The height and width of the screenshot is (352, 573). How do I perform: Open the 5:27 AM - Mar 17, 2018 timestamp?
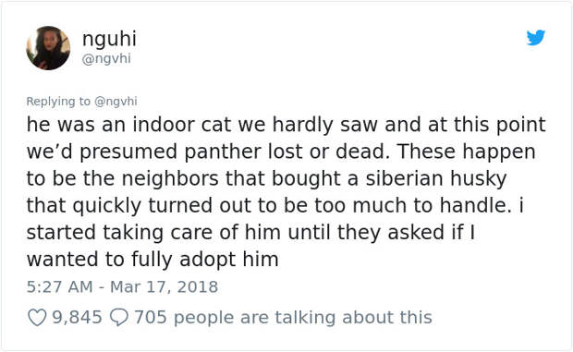[122, 287]
